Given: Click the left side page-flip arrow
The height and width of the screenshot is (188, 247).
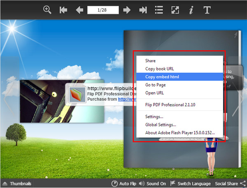Looking at the screenshot, I should (x=8, y=99).
